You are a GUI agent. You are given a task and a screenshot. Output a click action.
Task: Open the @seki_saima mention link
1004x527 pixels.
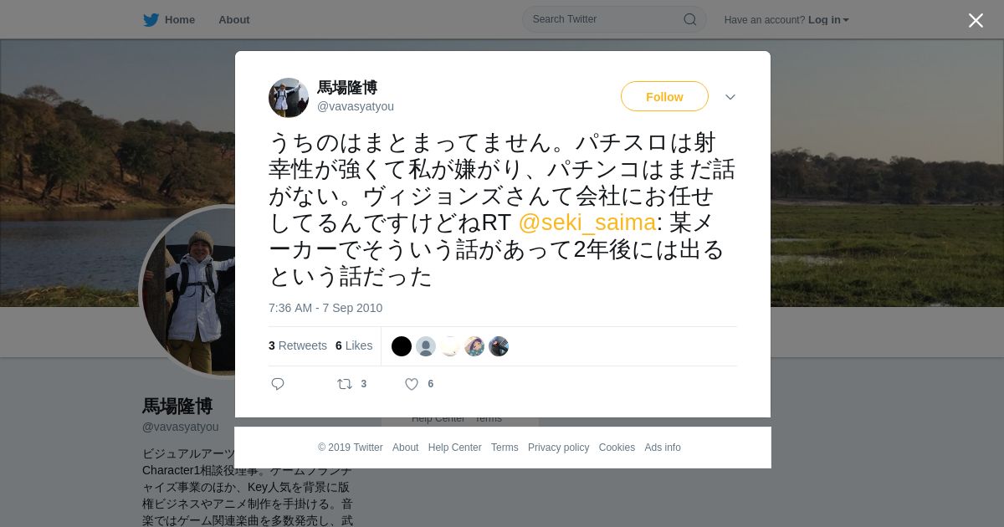click(x=587, y=223)
